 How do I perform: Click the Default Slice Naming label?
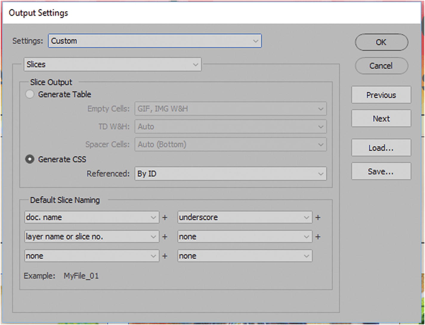(65, 200)
